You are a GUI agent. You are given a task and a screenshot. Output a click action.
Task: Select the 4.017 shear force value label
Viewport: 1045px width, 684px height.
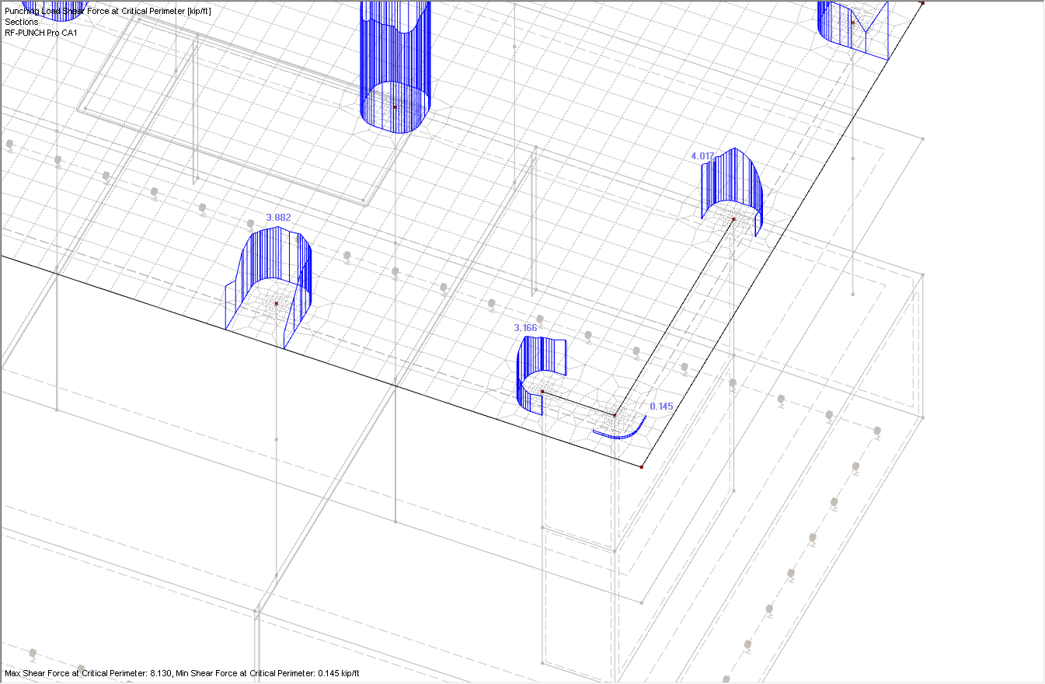(702, 155)
